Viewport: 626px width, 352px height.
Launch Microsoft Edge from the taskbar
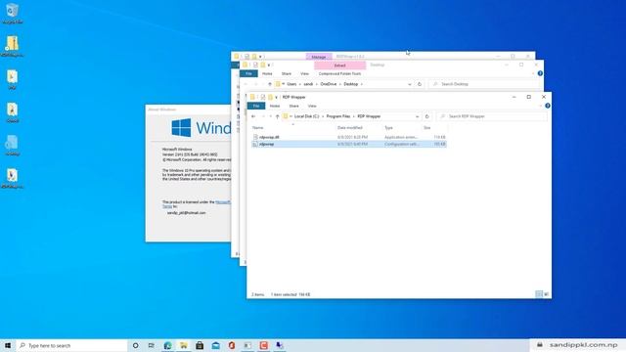pyautogui.click(x=167, y=345)
